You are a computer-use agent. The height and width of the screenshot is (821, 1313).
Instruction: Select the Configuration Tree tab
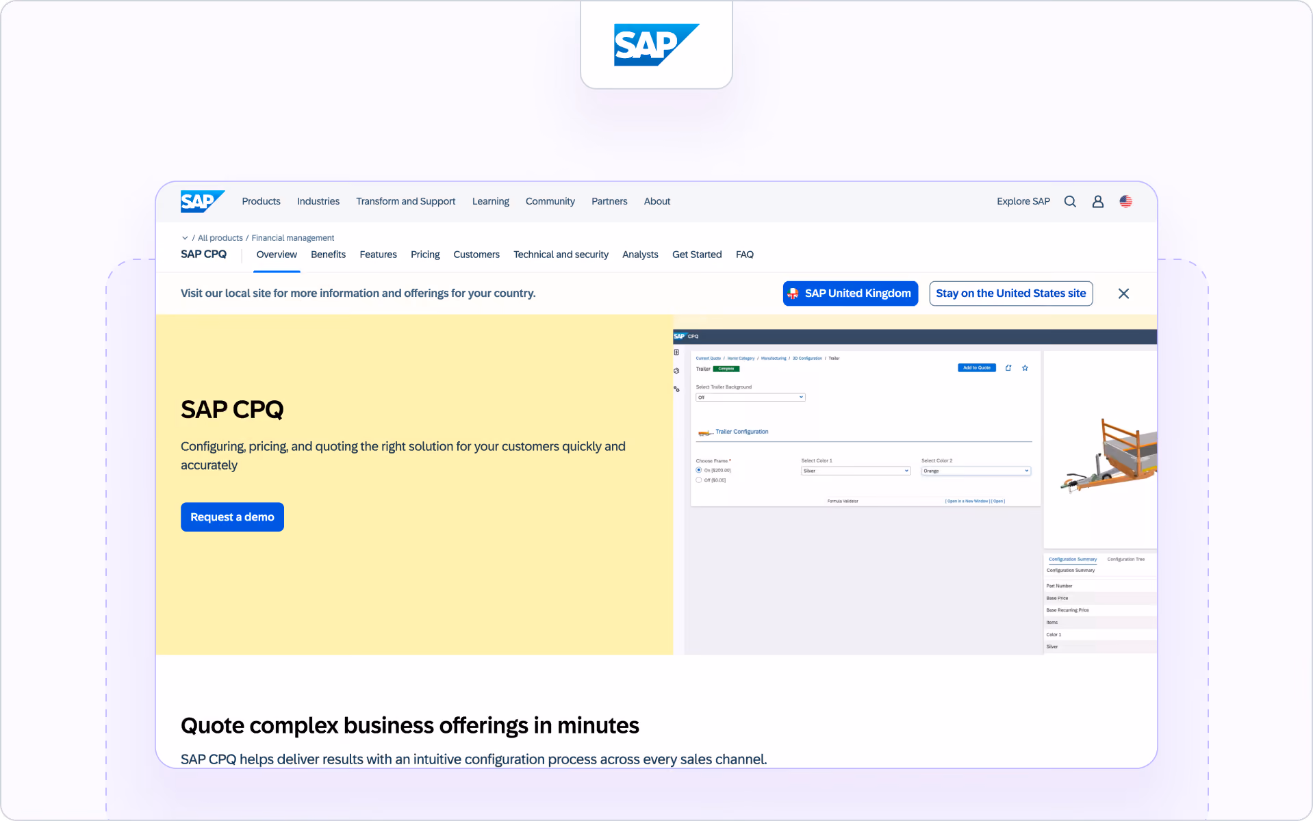(x=1126, y=560)
